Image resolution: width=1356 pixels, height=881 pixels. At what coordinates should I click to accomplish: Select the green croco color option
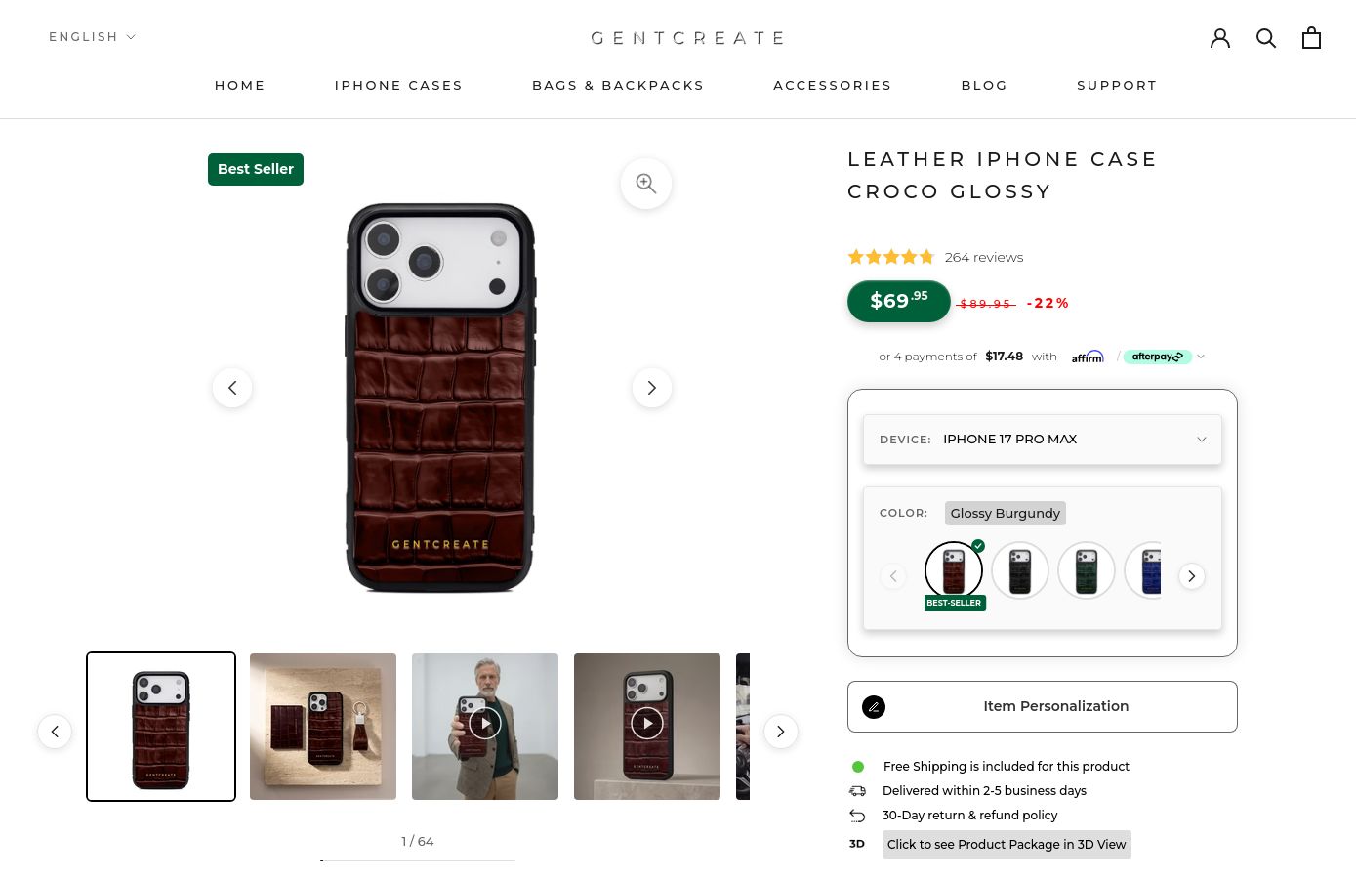1087,570
